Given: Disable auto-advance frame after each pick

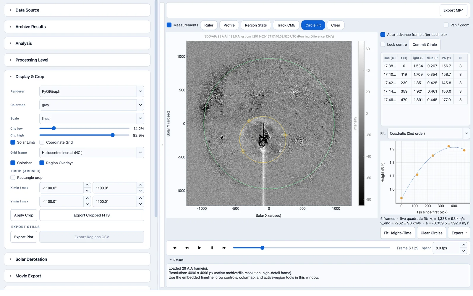Looking at the screenshot, I should pos(383,35).
